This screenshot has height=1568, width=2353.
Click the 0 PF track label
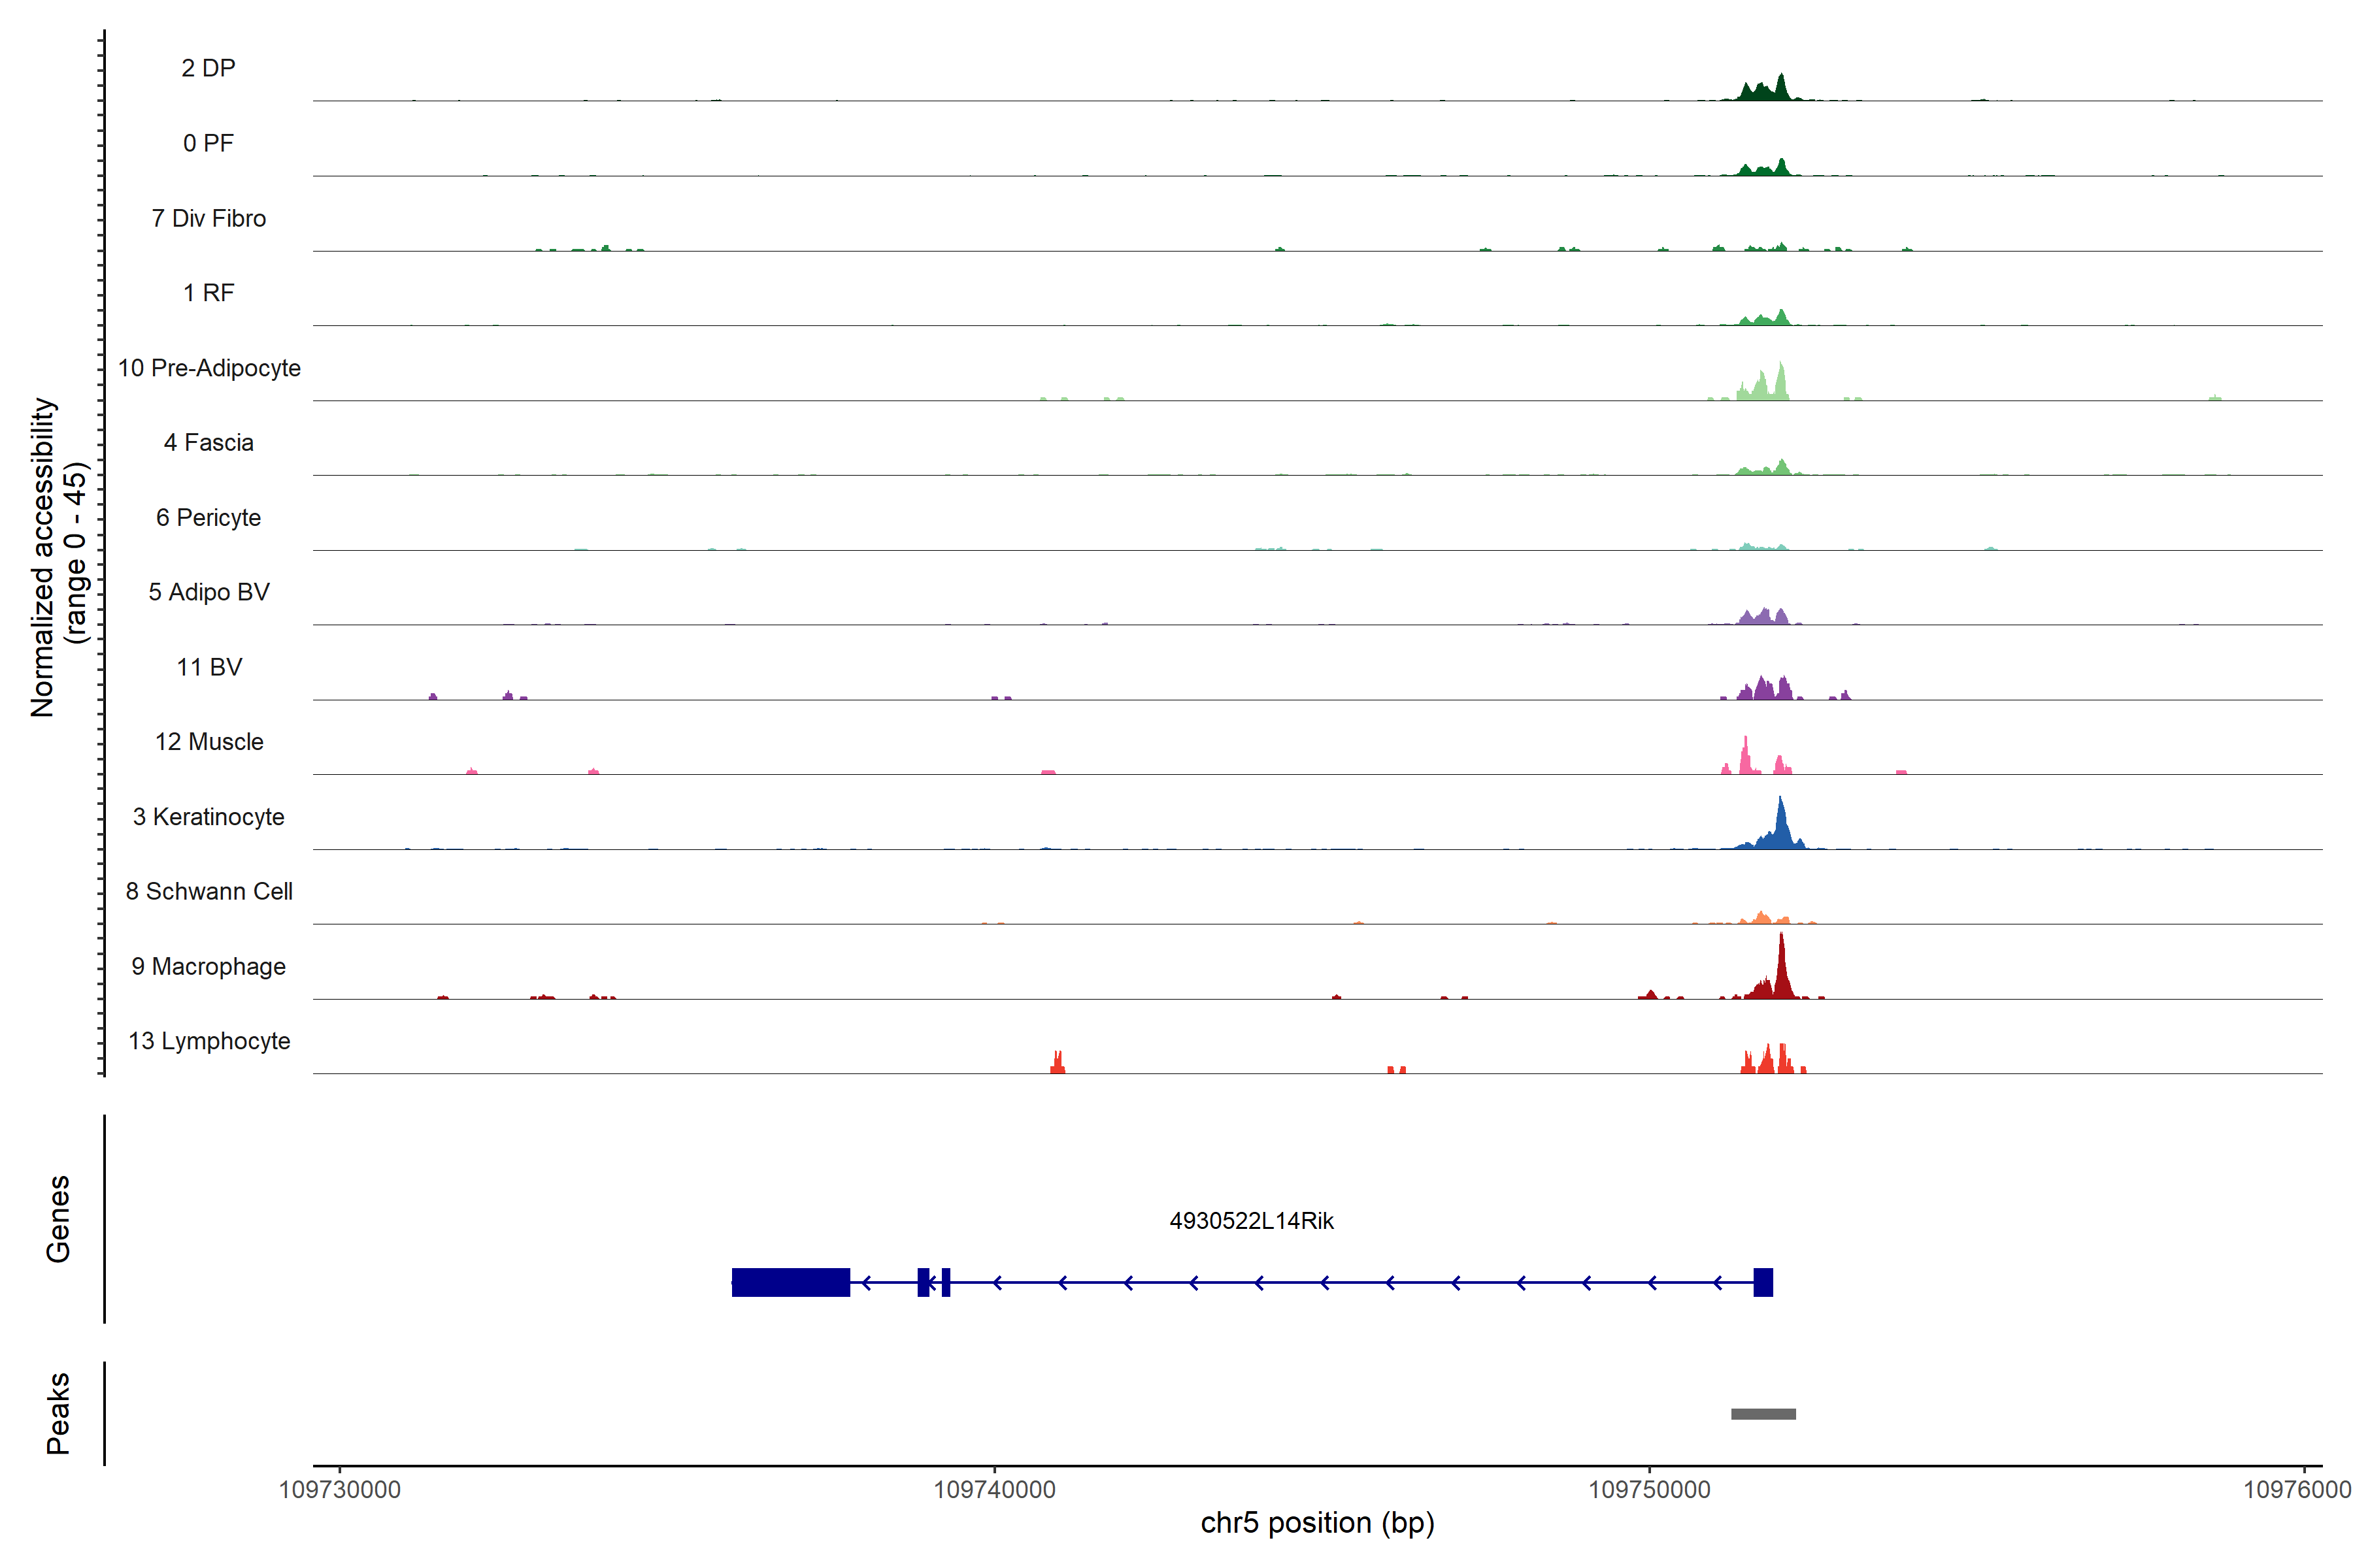click(x=208, y=143)
